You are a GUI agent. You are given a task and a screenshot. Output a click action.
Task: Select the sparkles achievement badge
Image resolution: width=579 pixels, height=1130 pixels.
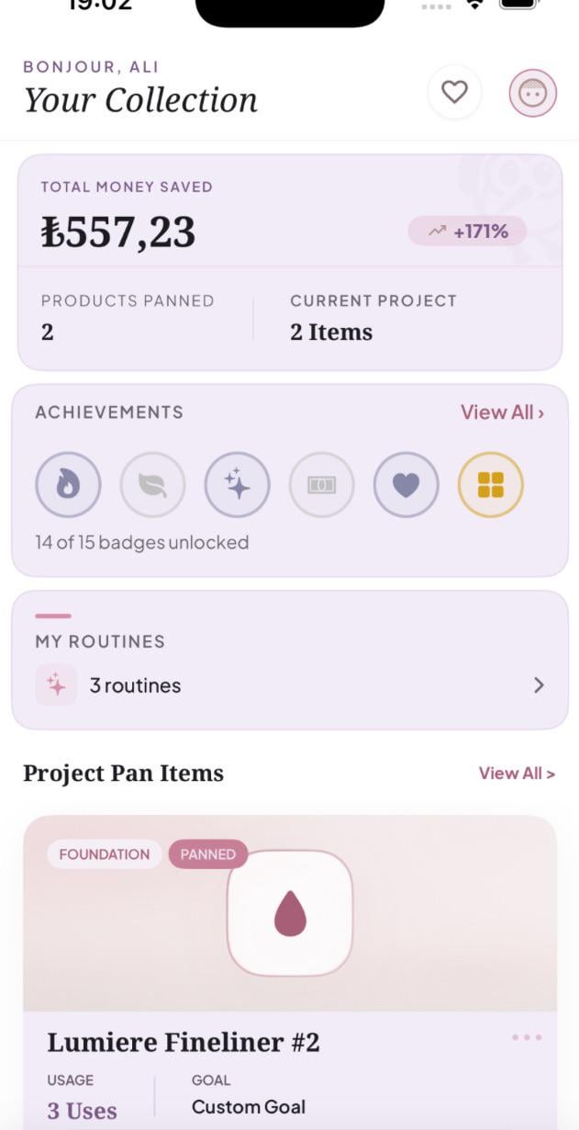pyautogui.click(x=237, y=485)
